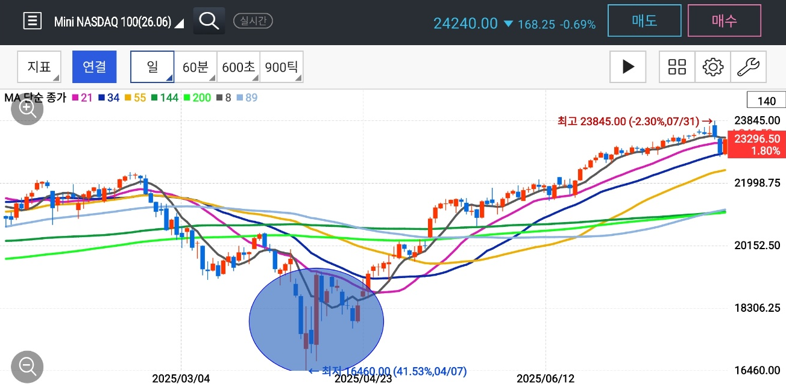Viewport: 786px width, 384px height.
Task: Open the 60분 interval dropdown
Action: click(195, 67)
